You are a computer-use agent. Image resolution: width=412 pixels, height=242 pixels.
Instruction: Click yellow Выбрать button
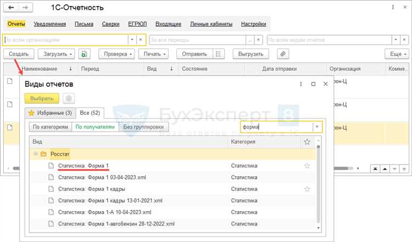coord(42,98)
